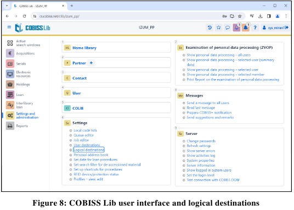Open the User class

click(x=76, y=93)
